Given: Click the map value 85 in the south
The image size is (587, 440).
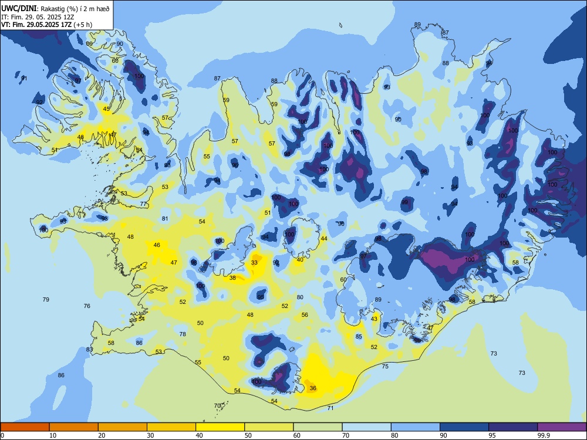Looking at the screenshot, I should [359, 337].
